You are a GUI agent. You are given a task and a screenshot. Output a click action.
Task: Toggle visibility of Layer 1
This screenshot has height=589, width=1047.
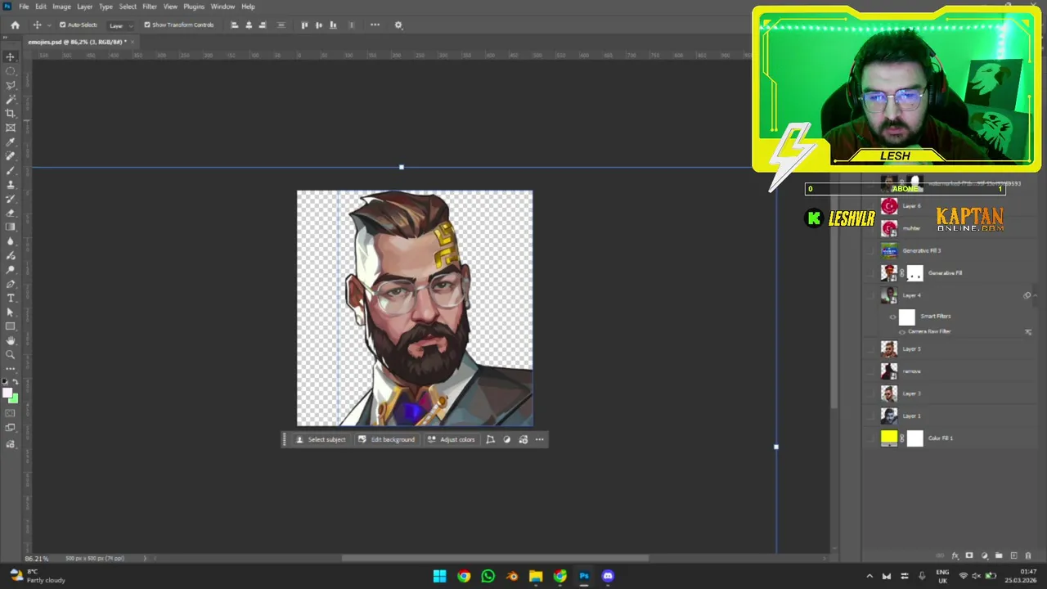871,416
